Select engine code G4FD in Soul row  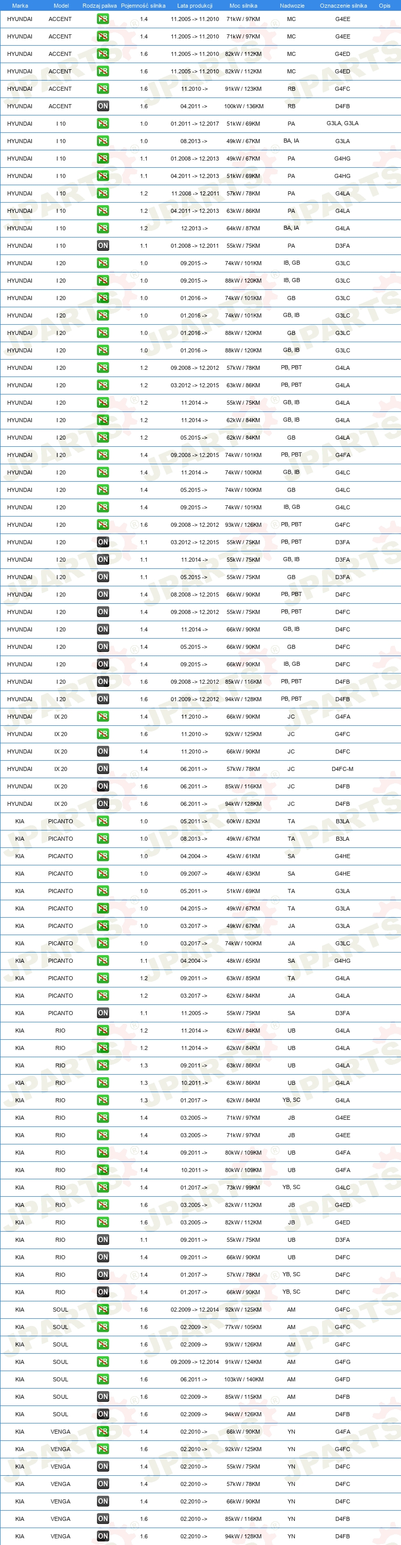tap(343, 1379)
